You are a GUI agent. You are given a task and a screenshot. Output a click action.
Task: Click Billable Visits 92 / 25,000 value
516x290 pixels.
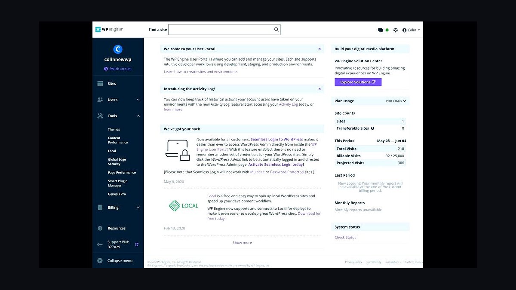pyautogui.click(x=395, y=156)
